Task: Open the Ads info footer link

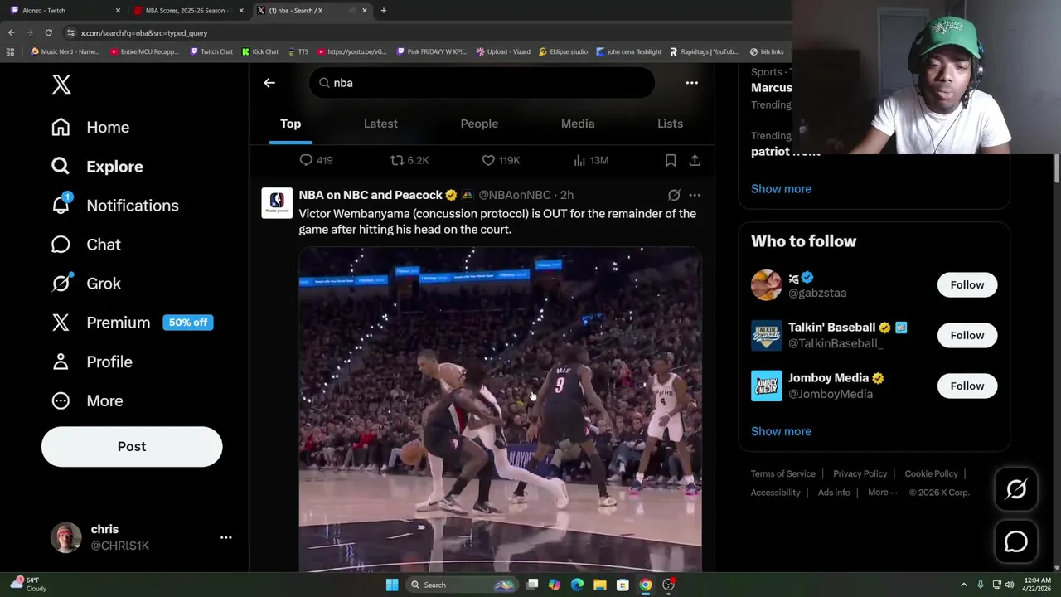Action: click(x=834, y=493)
